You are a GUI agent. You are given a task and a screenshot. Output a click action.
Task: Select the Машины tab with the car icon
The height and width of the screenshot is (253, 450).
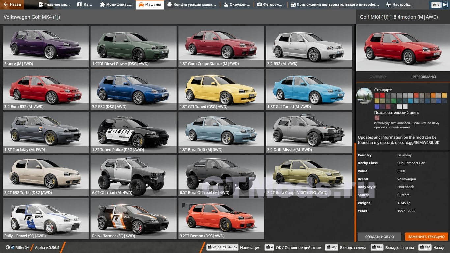(150, 5)
